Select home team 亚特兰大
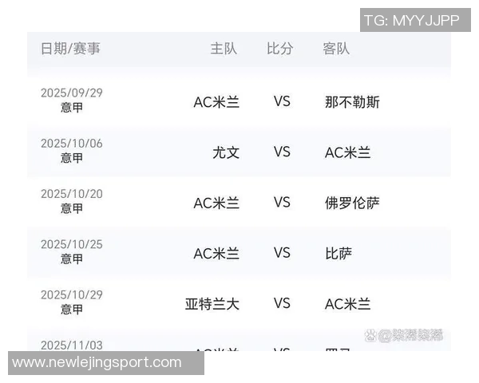This screenshot has height=383, width=479. point(212,304)
